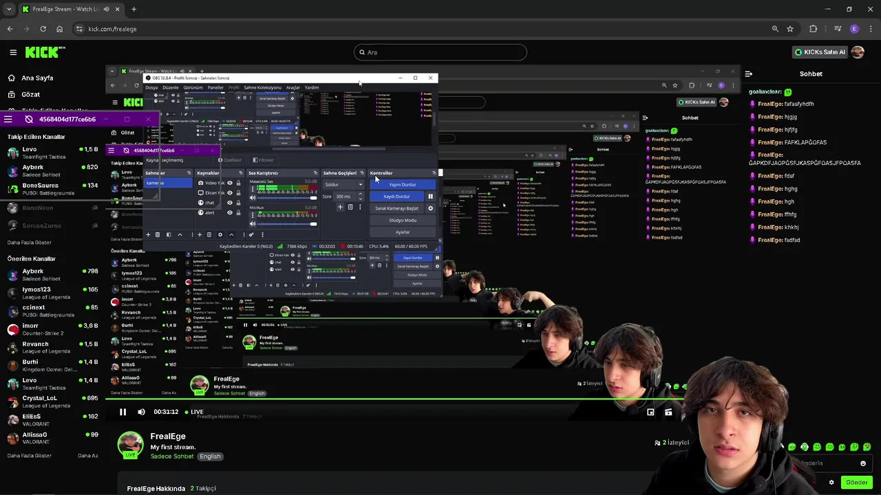Open advanced audio gear in Ses Karıştırıcı
This screenshot has height=495, width=881.
pos(251,234)
